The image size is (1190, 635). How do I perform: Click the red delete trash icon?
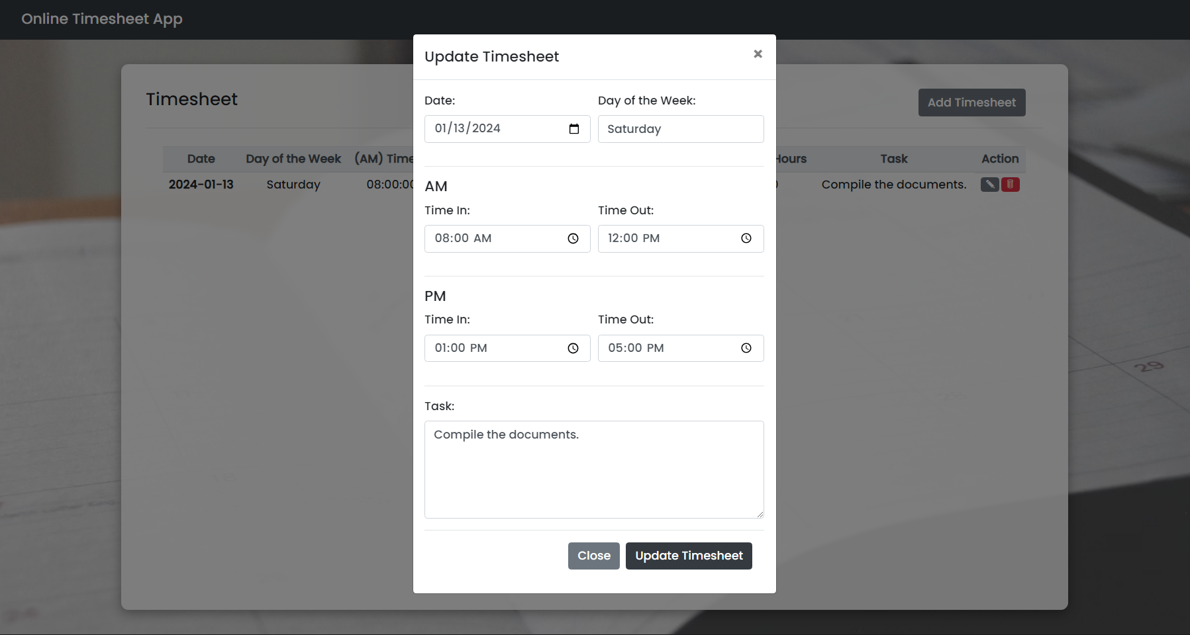(x=1010, y=185)
